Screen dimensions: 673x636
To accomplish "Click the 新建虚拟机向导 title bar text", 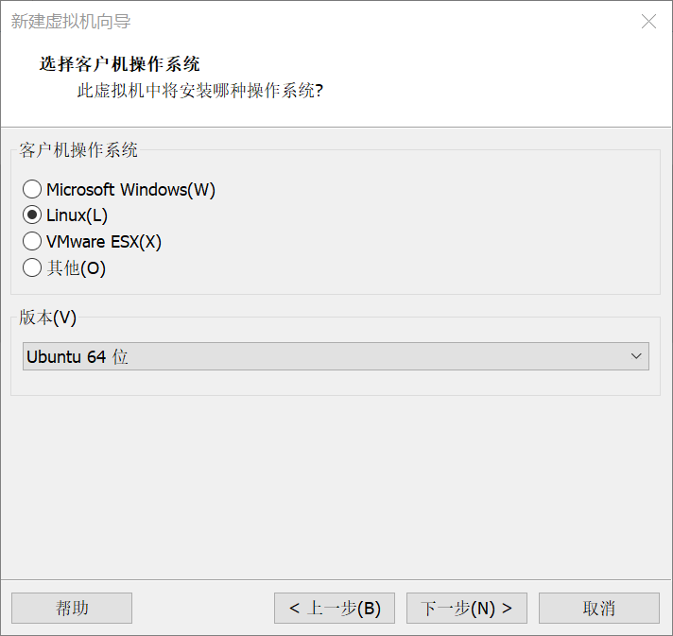I will [x=71, y=21].
